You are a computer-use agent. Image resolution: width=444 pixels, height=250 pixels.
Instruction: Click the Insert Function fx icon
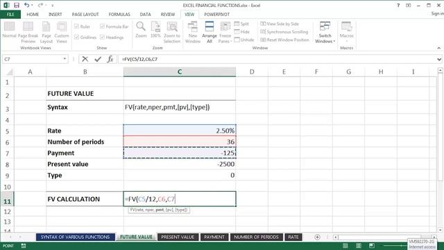click(110, 59)
